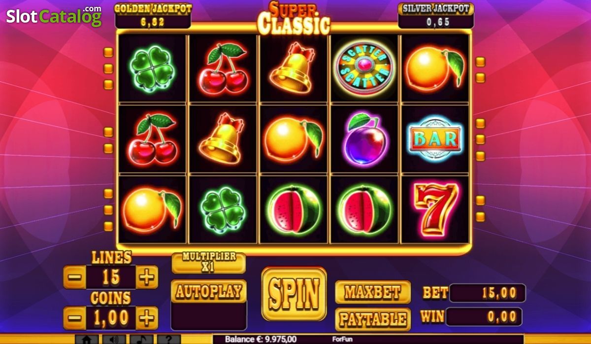
Task: Hit the big SPIN button
Action: click(x=294, y=293)
